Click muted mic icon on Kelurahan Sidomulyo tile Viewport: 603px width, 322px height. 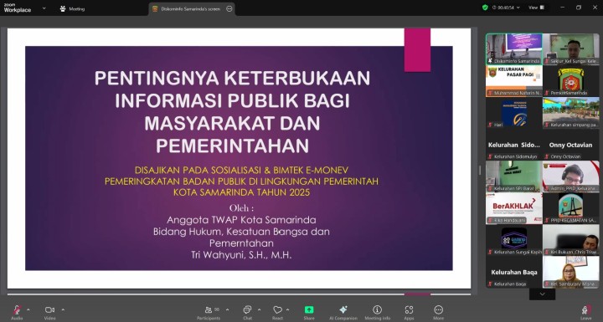pos(490,156)
